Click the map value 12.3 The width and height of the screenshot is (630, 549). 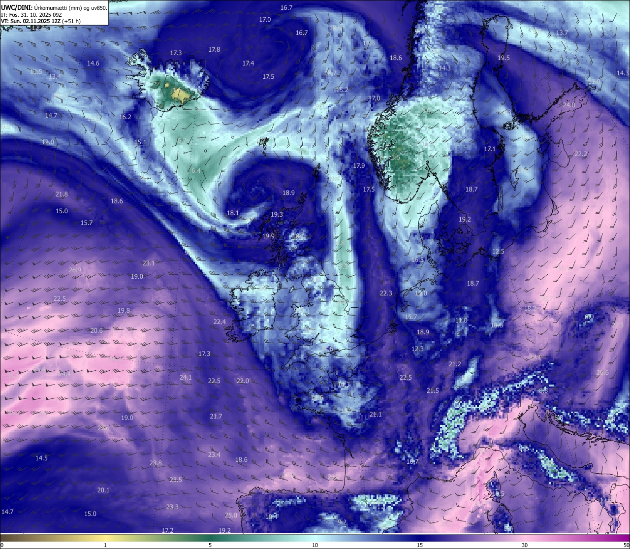417,349
